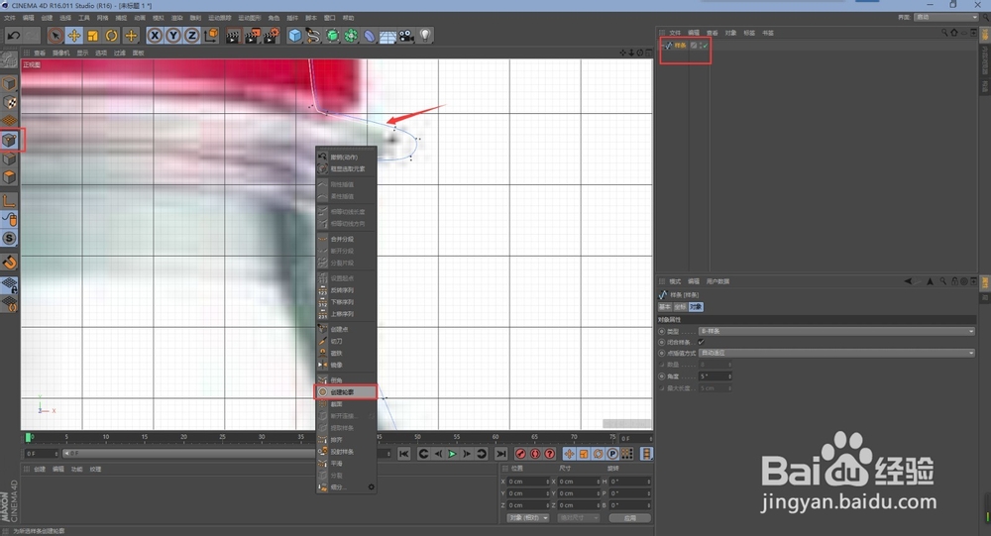This screenshot has width=991, height=536.
Task: Click render to picture viewer icon
Action: click(x=252, y=36)
